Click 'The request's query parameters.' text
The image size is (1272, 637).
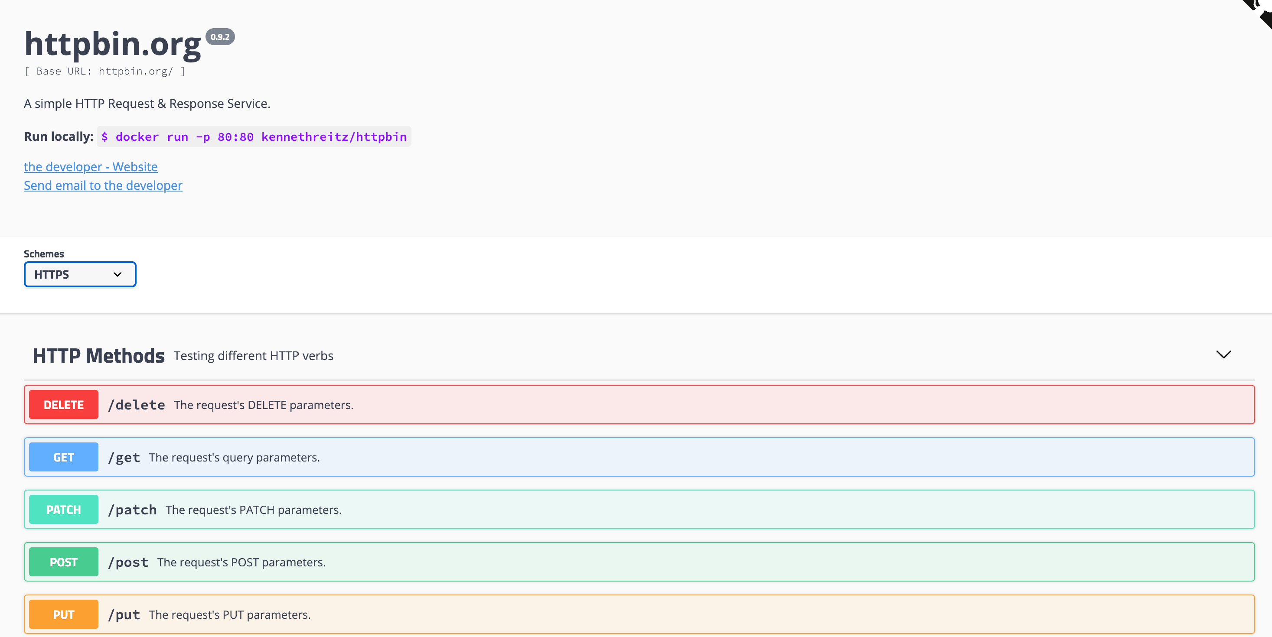235,458
